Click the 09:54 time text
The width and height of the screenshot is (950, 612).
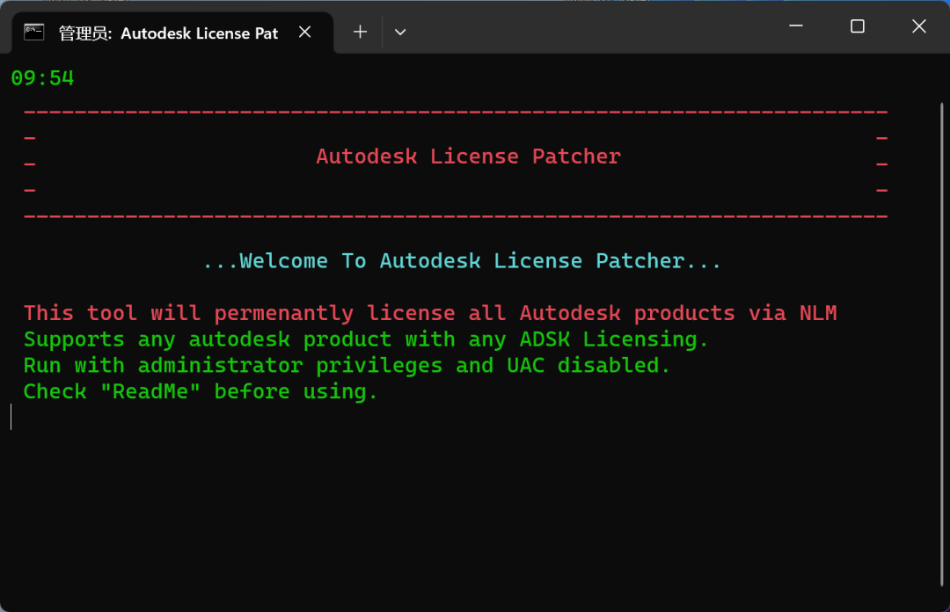point(42,78)
